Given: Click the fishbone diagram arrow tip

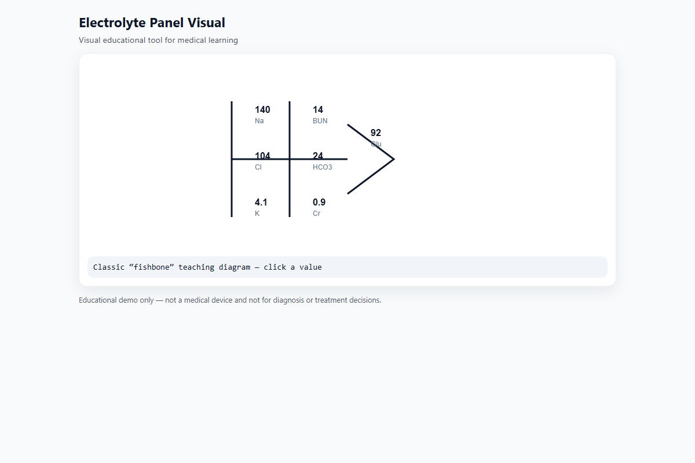Looking at the screenshot, I should point(393,159).
